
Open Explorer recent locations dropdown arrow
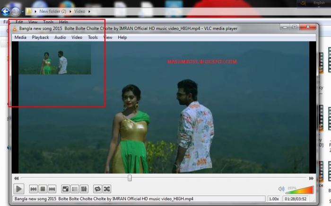[x=23, y=12]
